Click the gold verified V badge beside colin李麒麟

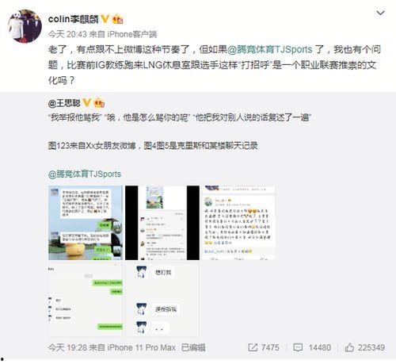coord(105,19)
